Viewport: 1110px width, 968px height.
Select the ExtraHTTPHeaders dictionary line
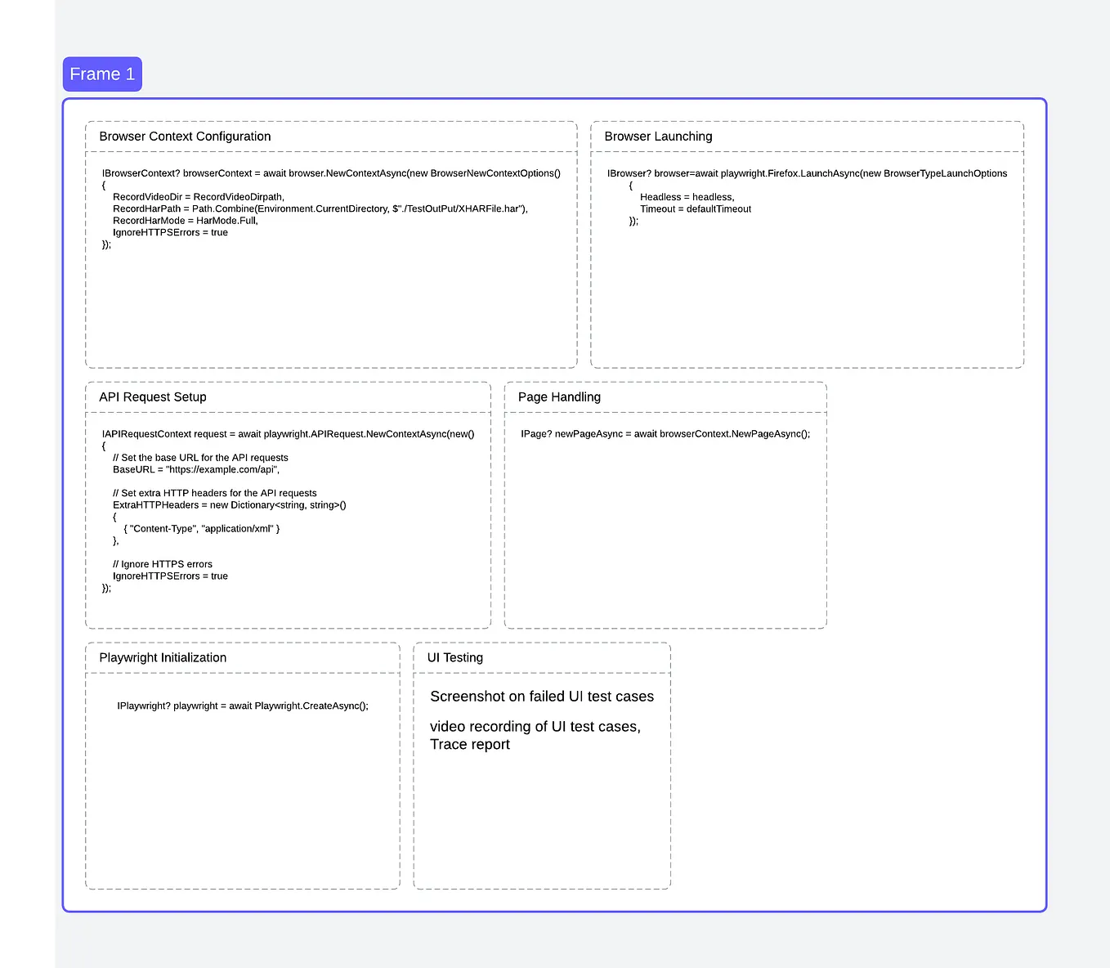coord(229,504)
